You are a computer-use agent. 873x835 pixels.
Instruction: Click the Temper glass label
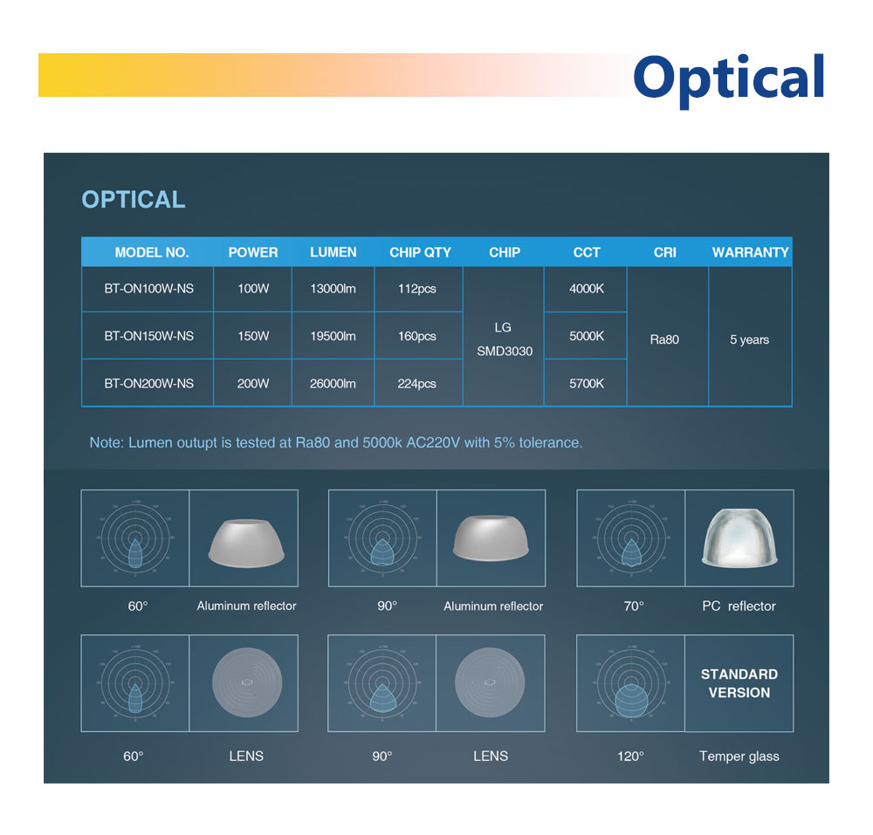click(x=739, y=756)
